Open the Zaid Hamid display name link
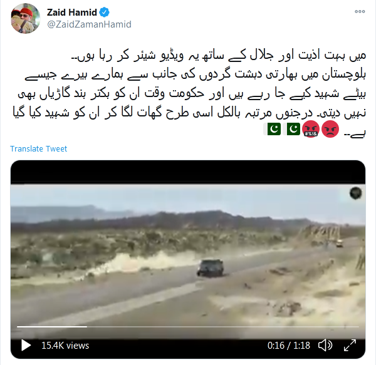Image resolution: width=376 pixels, height=365 pixels. (71, 13)
